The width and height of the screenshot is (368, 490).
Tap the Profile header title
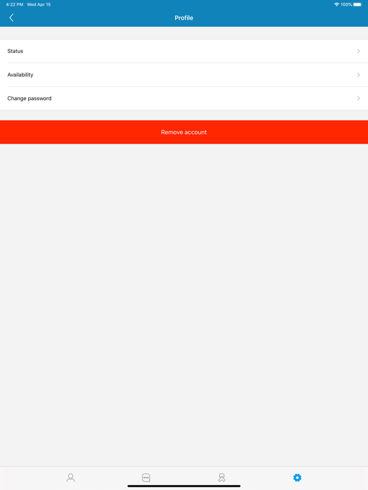(184, 18)
